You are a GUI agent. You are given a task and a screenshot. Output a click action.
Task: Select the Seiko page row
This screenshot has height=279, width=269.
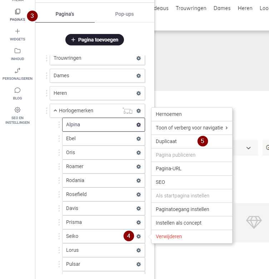click(104, 236)
